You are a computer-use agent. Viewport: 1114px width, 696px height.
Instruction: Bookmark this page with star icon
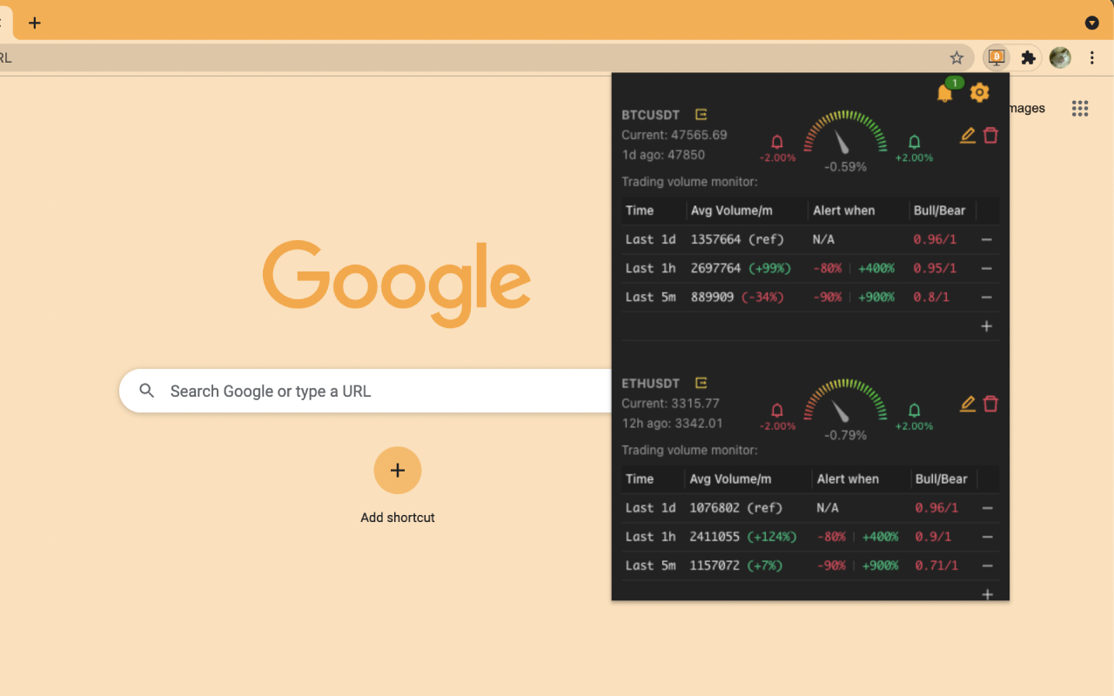(956, 57)
